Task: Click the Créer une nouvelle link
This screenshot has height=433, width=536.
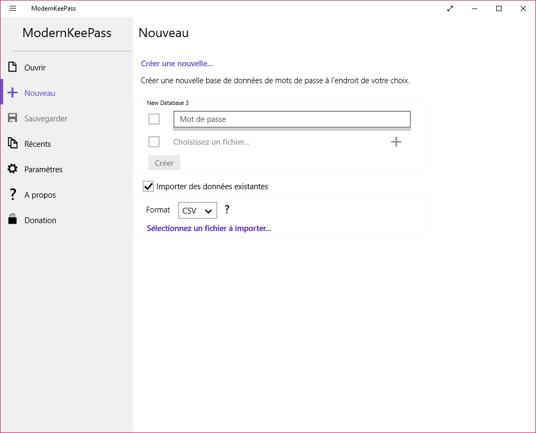Action: (177, 64)
